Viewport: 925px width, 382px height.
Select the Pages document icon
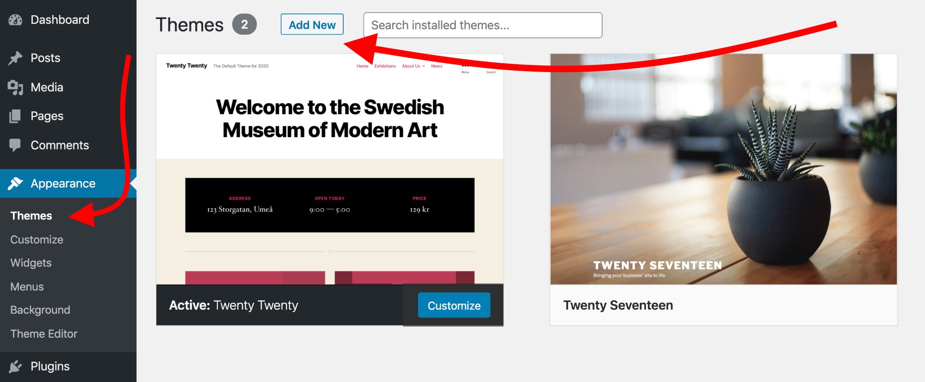pos(15,116)
